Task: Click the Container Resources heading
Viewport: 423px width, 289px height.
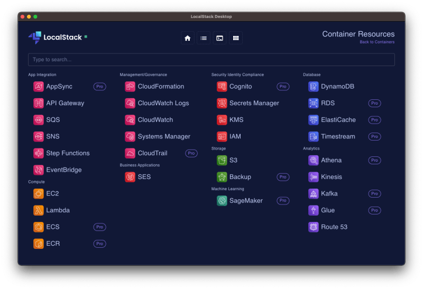Action: pyautogui.click(x=358, y=34)
